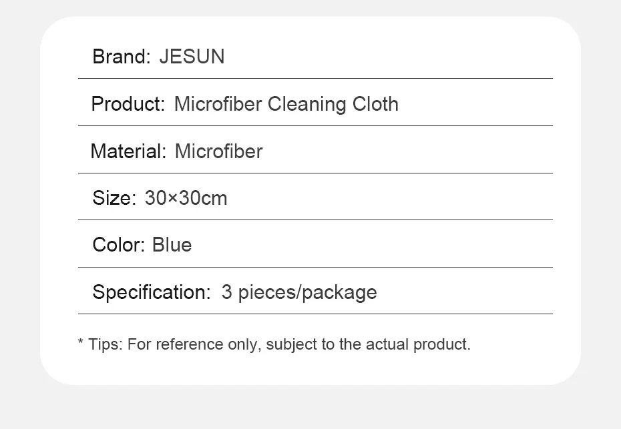This screenshot has width=621, height=429.
Task: Select the Blue color value
Action: (172, 245)
